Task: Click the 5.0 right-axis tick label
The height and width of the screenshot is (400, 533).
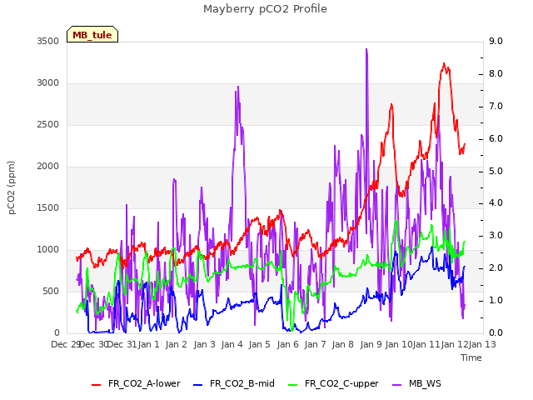Action: coord(496,171)
